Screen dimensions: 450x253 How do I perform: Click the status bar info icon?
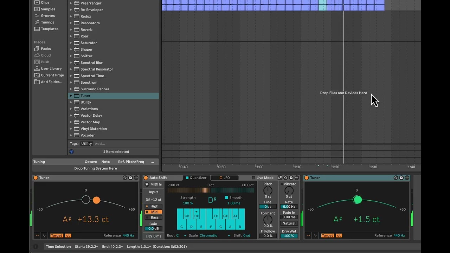click(36, 247)
